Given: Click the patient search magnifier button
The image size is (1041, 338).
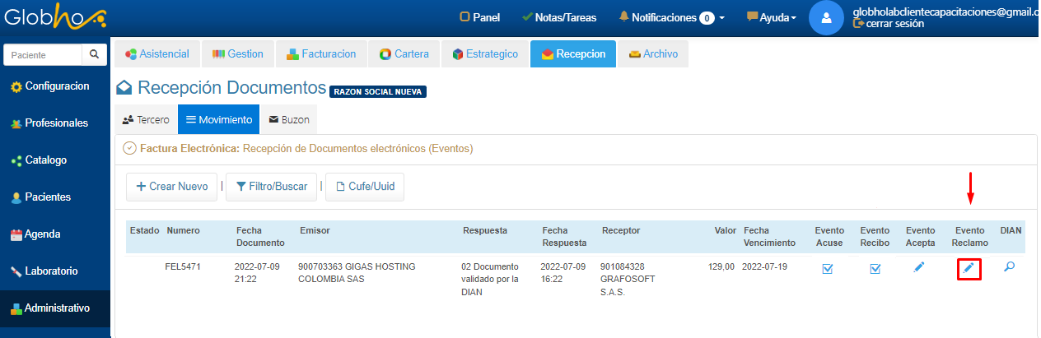Looking at the screenshot, I should click(x=94, y=55).
